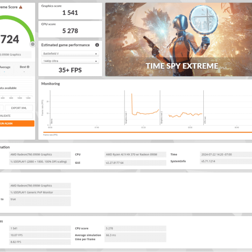Select the CPU test marker in Monitoring
The image size is (252, 252).
[x=205, y=120]
